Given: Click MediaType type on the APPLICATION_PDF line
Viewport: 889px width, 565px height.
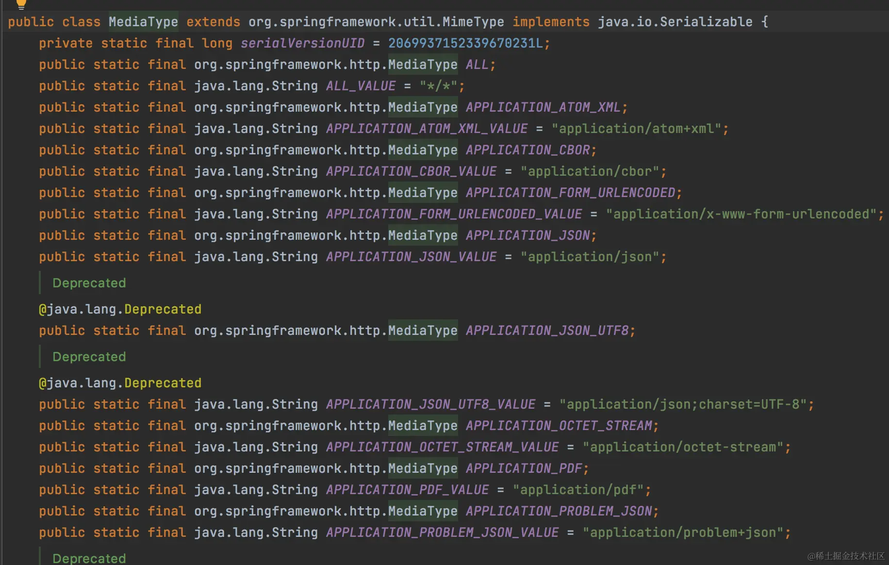Looking at the screenshot, I should (x=423, y=468).
